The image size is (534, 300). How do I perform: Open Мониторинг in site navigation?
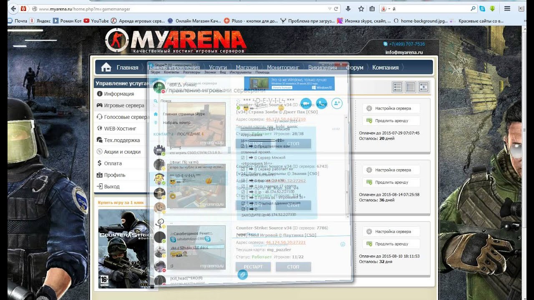[283, 67]
